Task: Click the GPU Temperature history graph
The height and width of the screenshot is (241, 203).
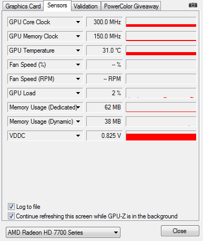Action: point(161,51)
